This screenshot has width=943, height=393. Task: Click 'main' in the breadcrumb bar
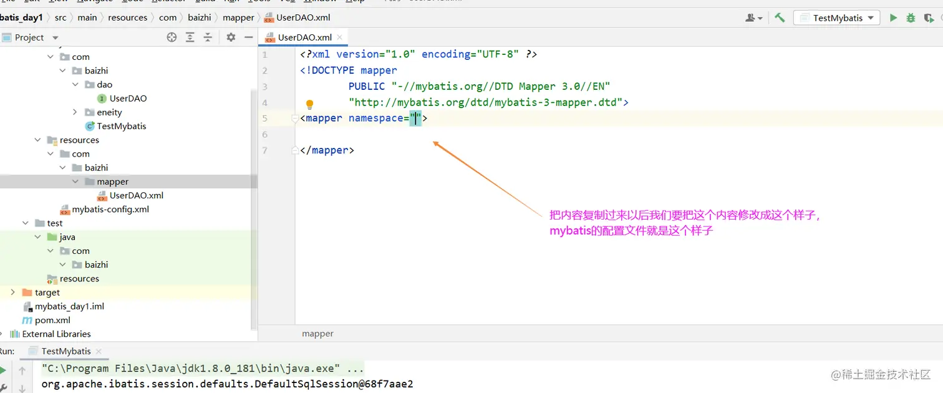pos(87,17)
